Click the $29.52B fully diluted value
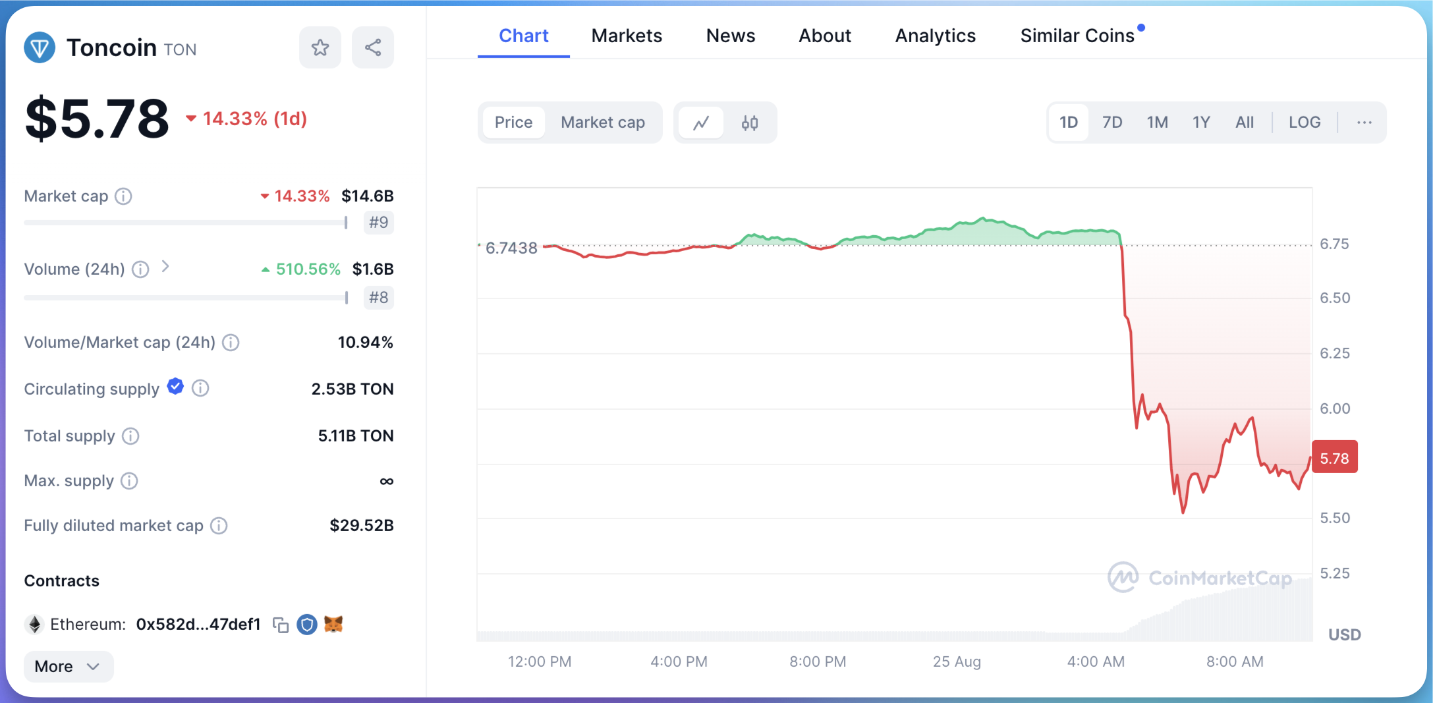 (362, 526)
